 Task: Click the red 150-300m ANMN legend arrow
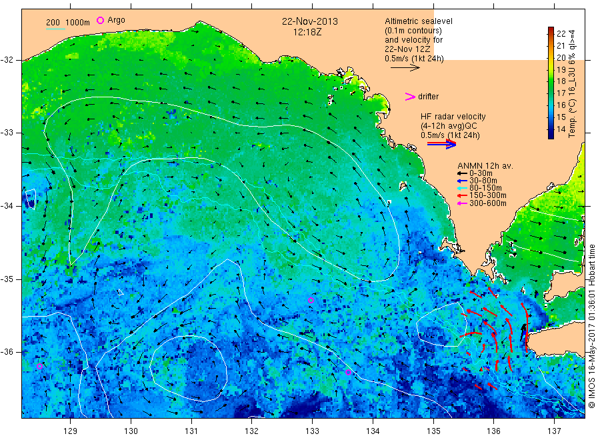(462, 195)
